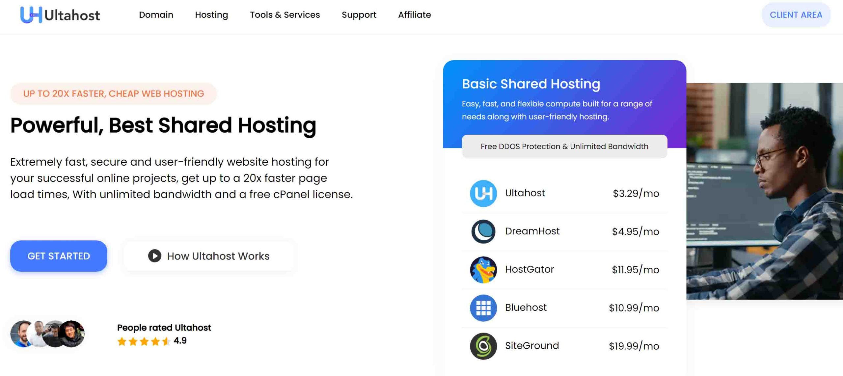Click the $11.95/mo HostGator price
This screenshot has width=843, height=376.
tap(636, 270)
